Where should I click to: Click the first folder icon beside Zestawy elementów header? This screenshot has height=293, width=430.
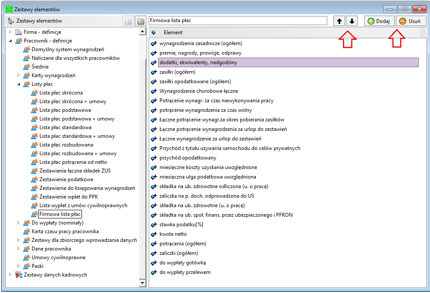[128, 21]
